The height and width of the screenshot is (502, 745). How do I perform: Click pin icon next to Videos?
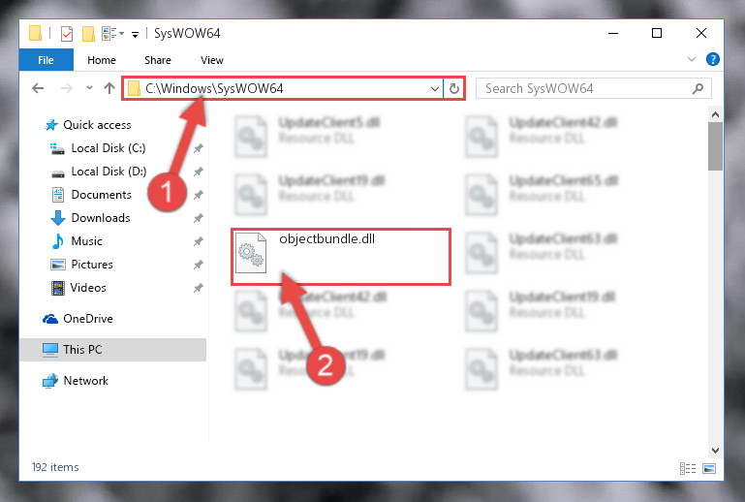pyautogui.click(x=199, y=288)
